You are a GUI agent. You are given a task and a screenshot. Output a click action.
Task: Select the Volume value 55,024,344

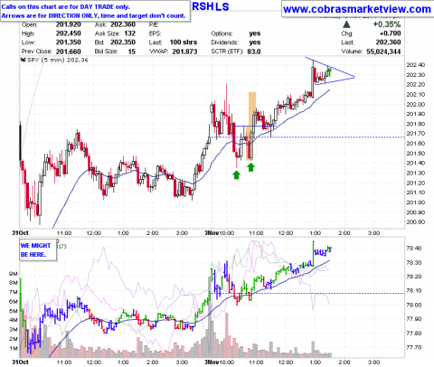(383, 52)
